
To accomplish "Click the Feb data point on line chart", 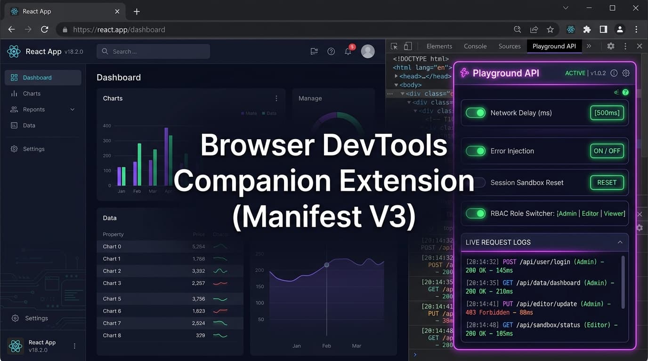I will pos(327,265).
